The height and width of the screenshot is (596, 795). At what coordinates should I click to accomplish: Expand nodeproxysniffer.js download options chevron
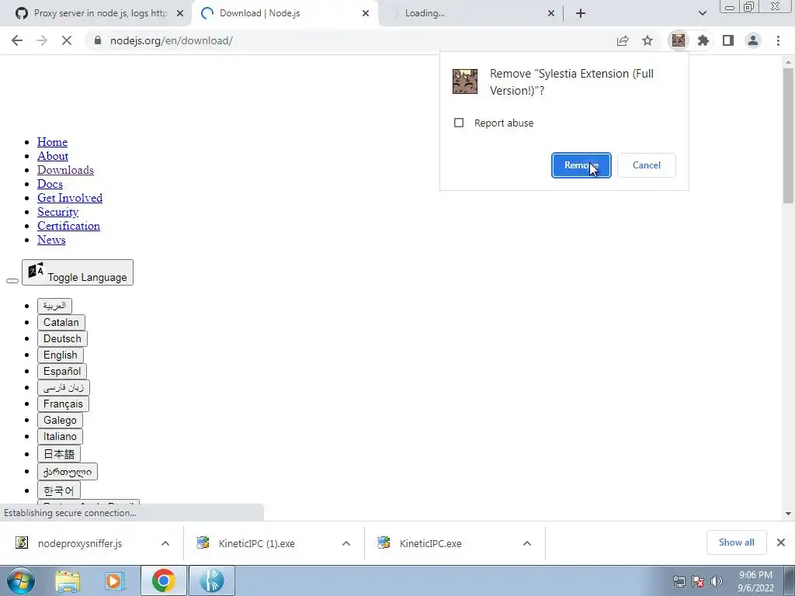[165, 543]
